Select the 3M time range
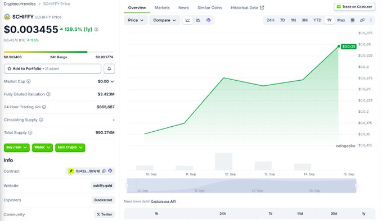 [304, 20]
